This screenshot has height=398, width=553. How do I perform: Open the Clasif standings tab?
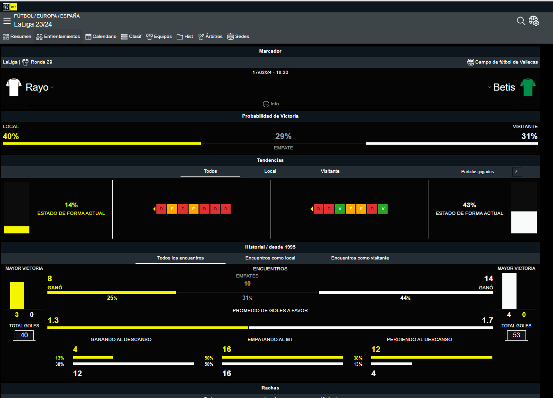pyautogui.click(x=131, y=37)
